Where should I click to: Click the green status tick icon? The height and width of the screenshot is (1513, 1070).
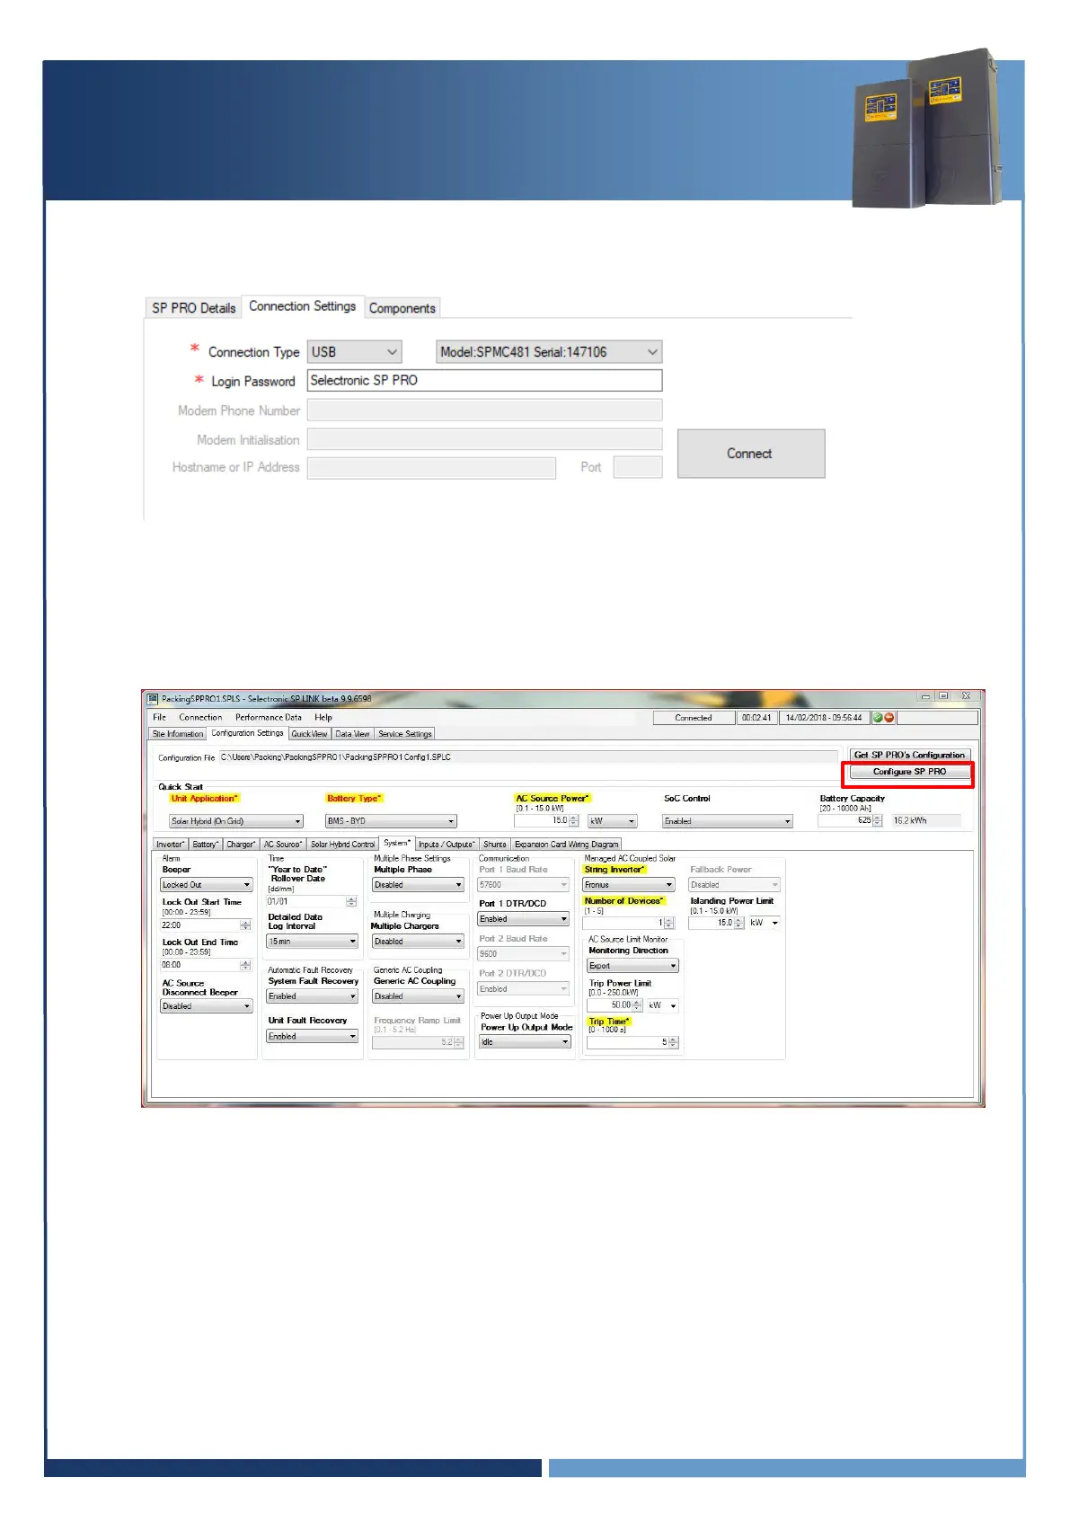(879, 718)
